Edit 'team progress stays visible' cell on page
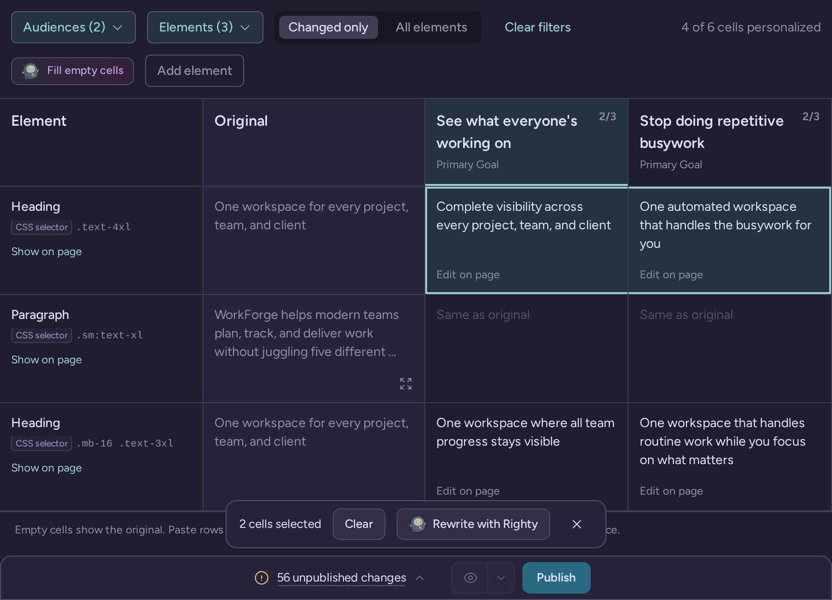Image resolution: width=832 pixels, height=600 pixels. [x=468, y=491]
